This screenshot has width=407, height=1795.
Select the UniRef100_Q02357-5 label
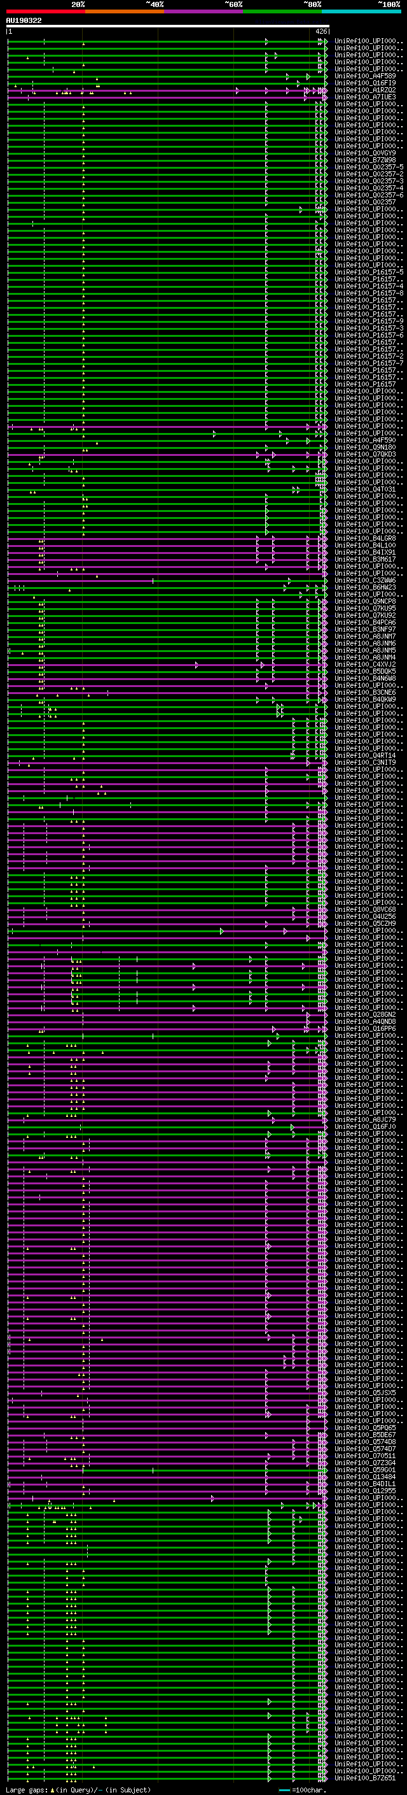(x=369, y=167)
